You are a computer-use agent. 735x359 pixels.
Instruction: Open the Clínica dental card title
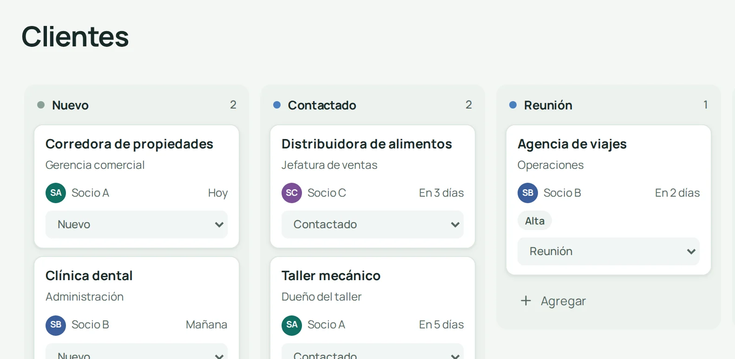pyautogui.click(x=89, y=276)
